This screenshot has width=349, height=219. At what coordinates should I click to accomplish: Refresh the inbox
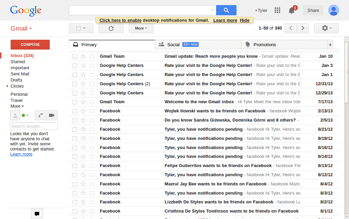[x=111, y=28]
